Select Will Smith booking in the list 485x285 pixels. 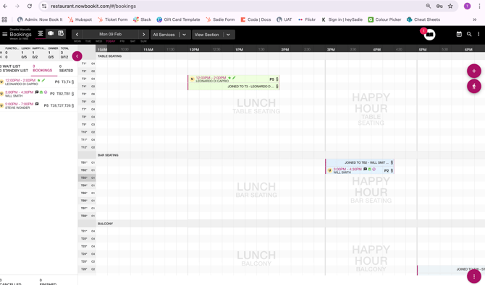(x=38, y=94)
